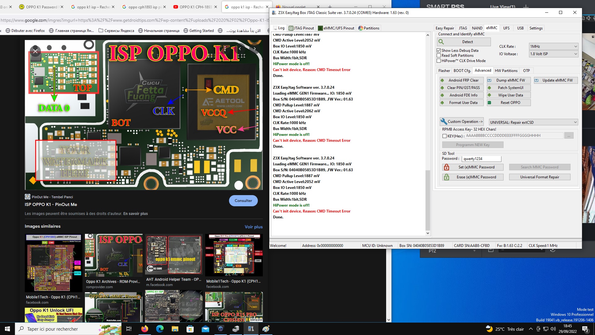Open the IO Voltage dropdown
The height and width of the screenshot is (335, 595).
[553, 54]
